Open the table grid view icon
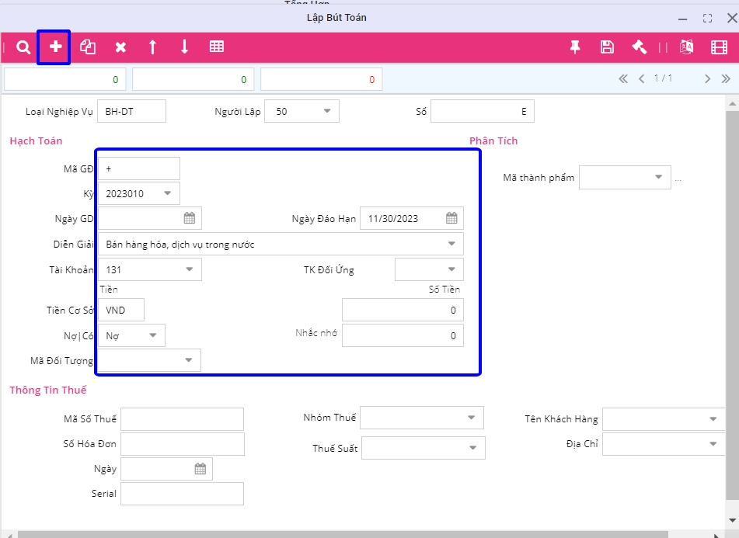The width and height of the screenshot is (739, 538). [217, 47]
